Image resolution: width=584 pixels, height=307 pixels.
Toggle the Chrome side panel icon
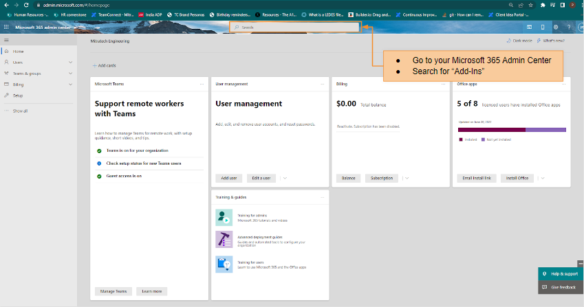click(x=563, y=5)
